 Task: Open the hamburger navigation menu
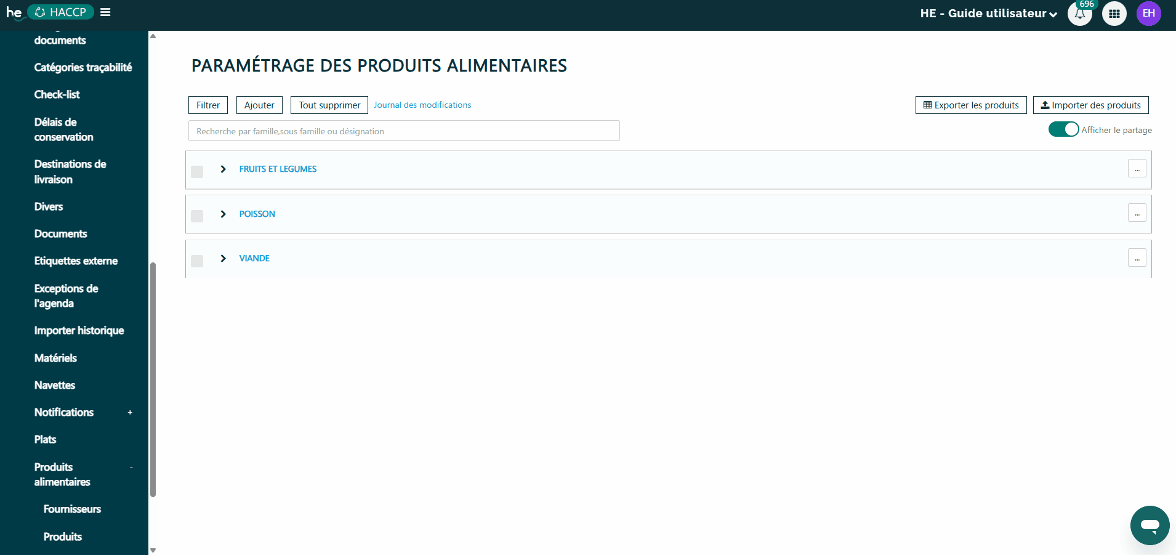click(x=105, y=12)
